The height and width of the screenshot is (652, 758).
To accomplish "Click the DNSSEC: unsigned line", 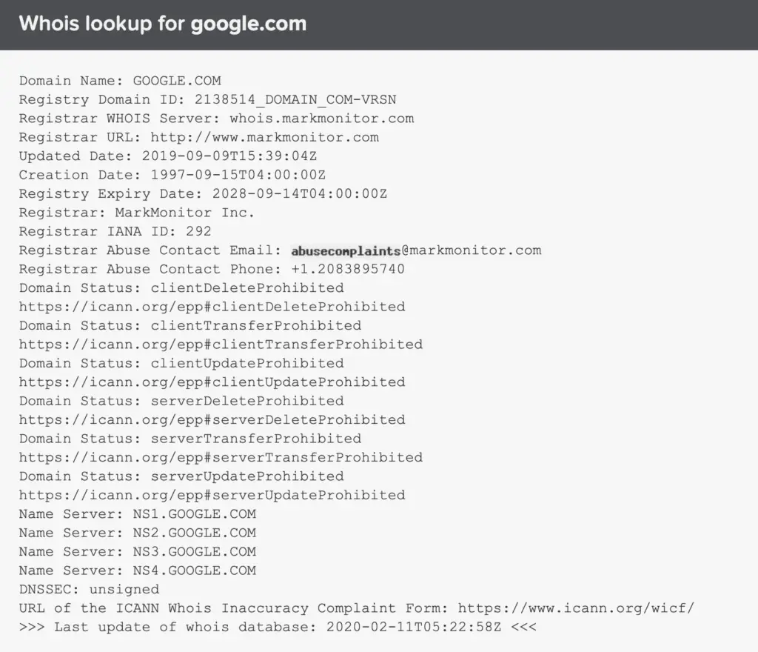I will [x=89, y=589].
